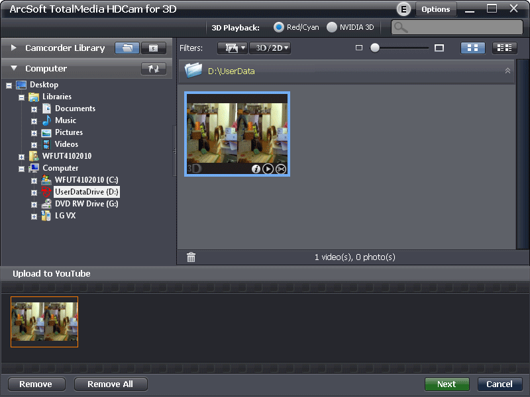Expand the DVD RW Drive (G:) node
The image size is (530, 397).
(34, 204)
